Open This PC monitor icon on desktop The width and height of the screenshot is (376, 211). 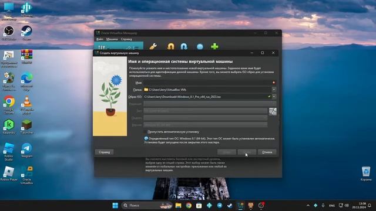click(x=9, y=11)
